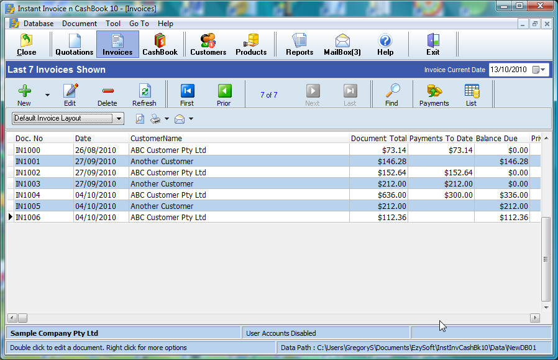Expand the printer options arrow
The image size is (558, 360).
(x=167, y=119)
